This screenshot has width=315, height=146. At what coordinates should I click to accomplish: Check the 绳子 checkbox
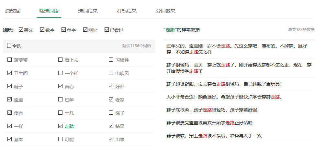point(111,112)
